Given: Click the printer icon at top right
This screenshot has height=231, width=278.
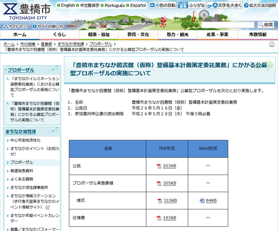Looking at the screenshot, I should [272, 44].
